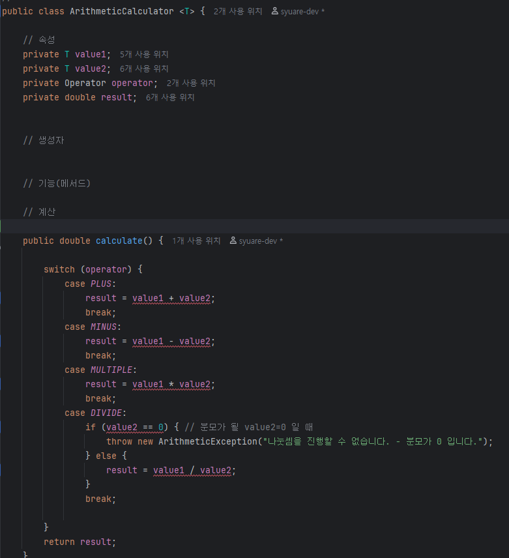Click '6개 사용 위치' hint for value2 field
Viewport: 509px width, 558px height.
(144, 68)
